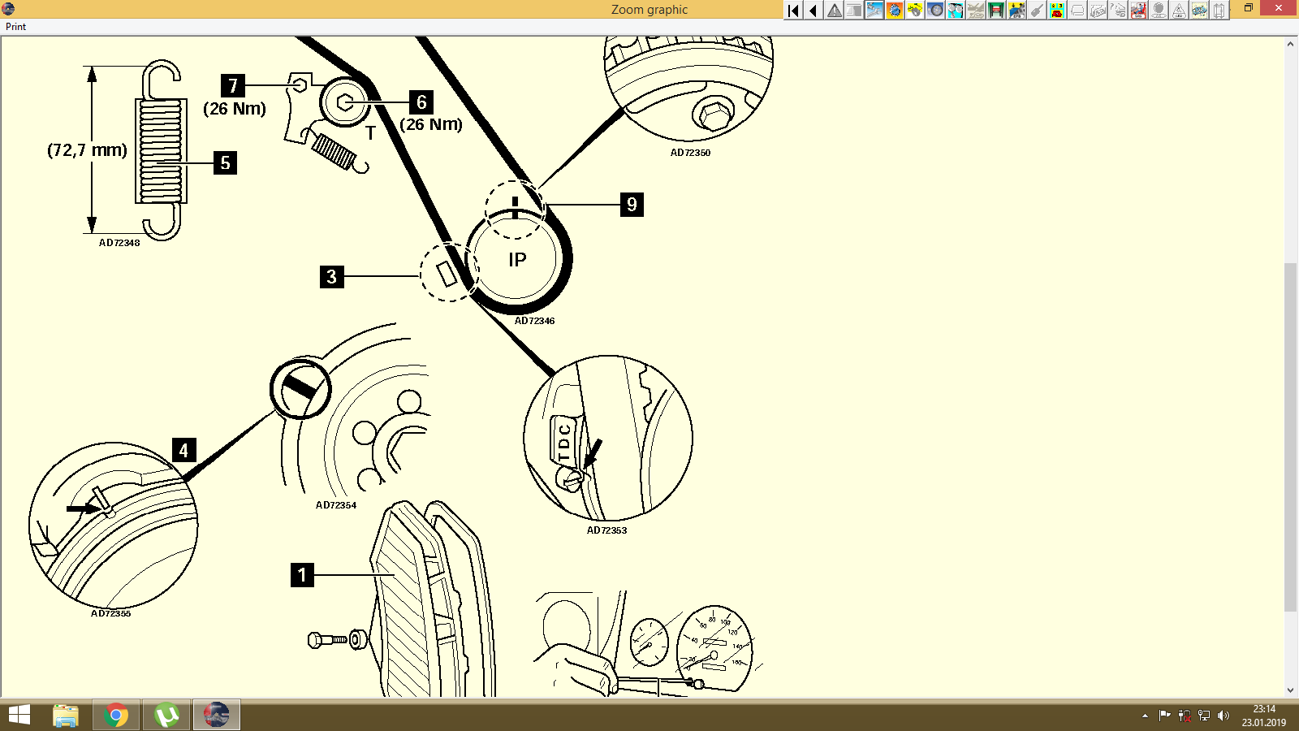Screen dimensions: 1299x731
Task: Select the warning triangle toolbar icon
Action: click(x=833, y=10)
